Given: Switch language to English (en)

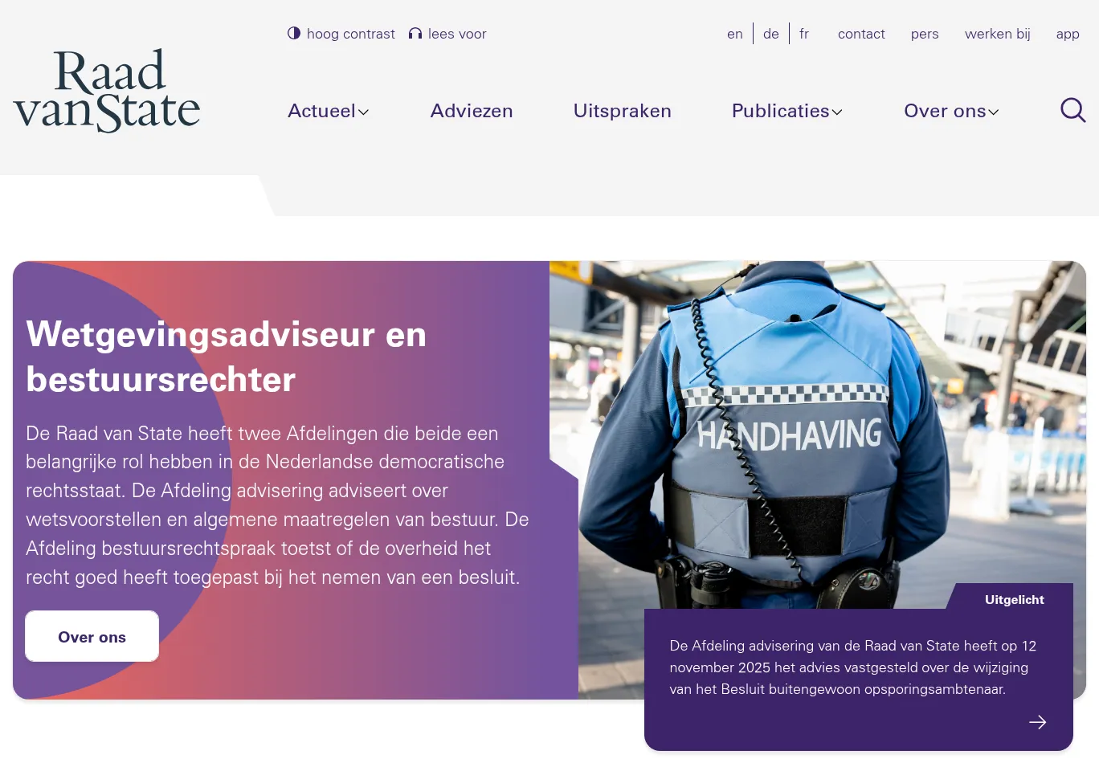Looking at the screenshot, I should coord(734,34).
